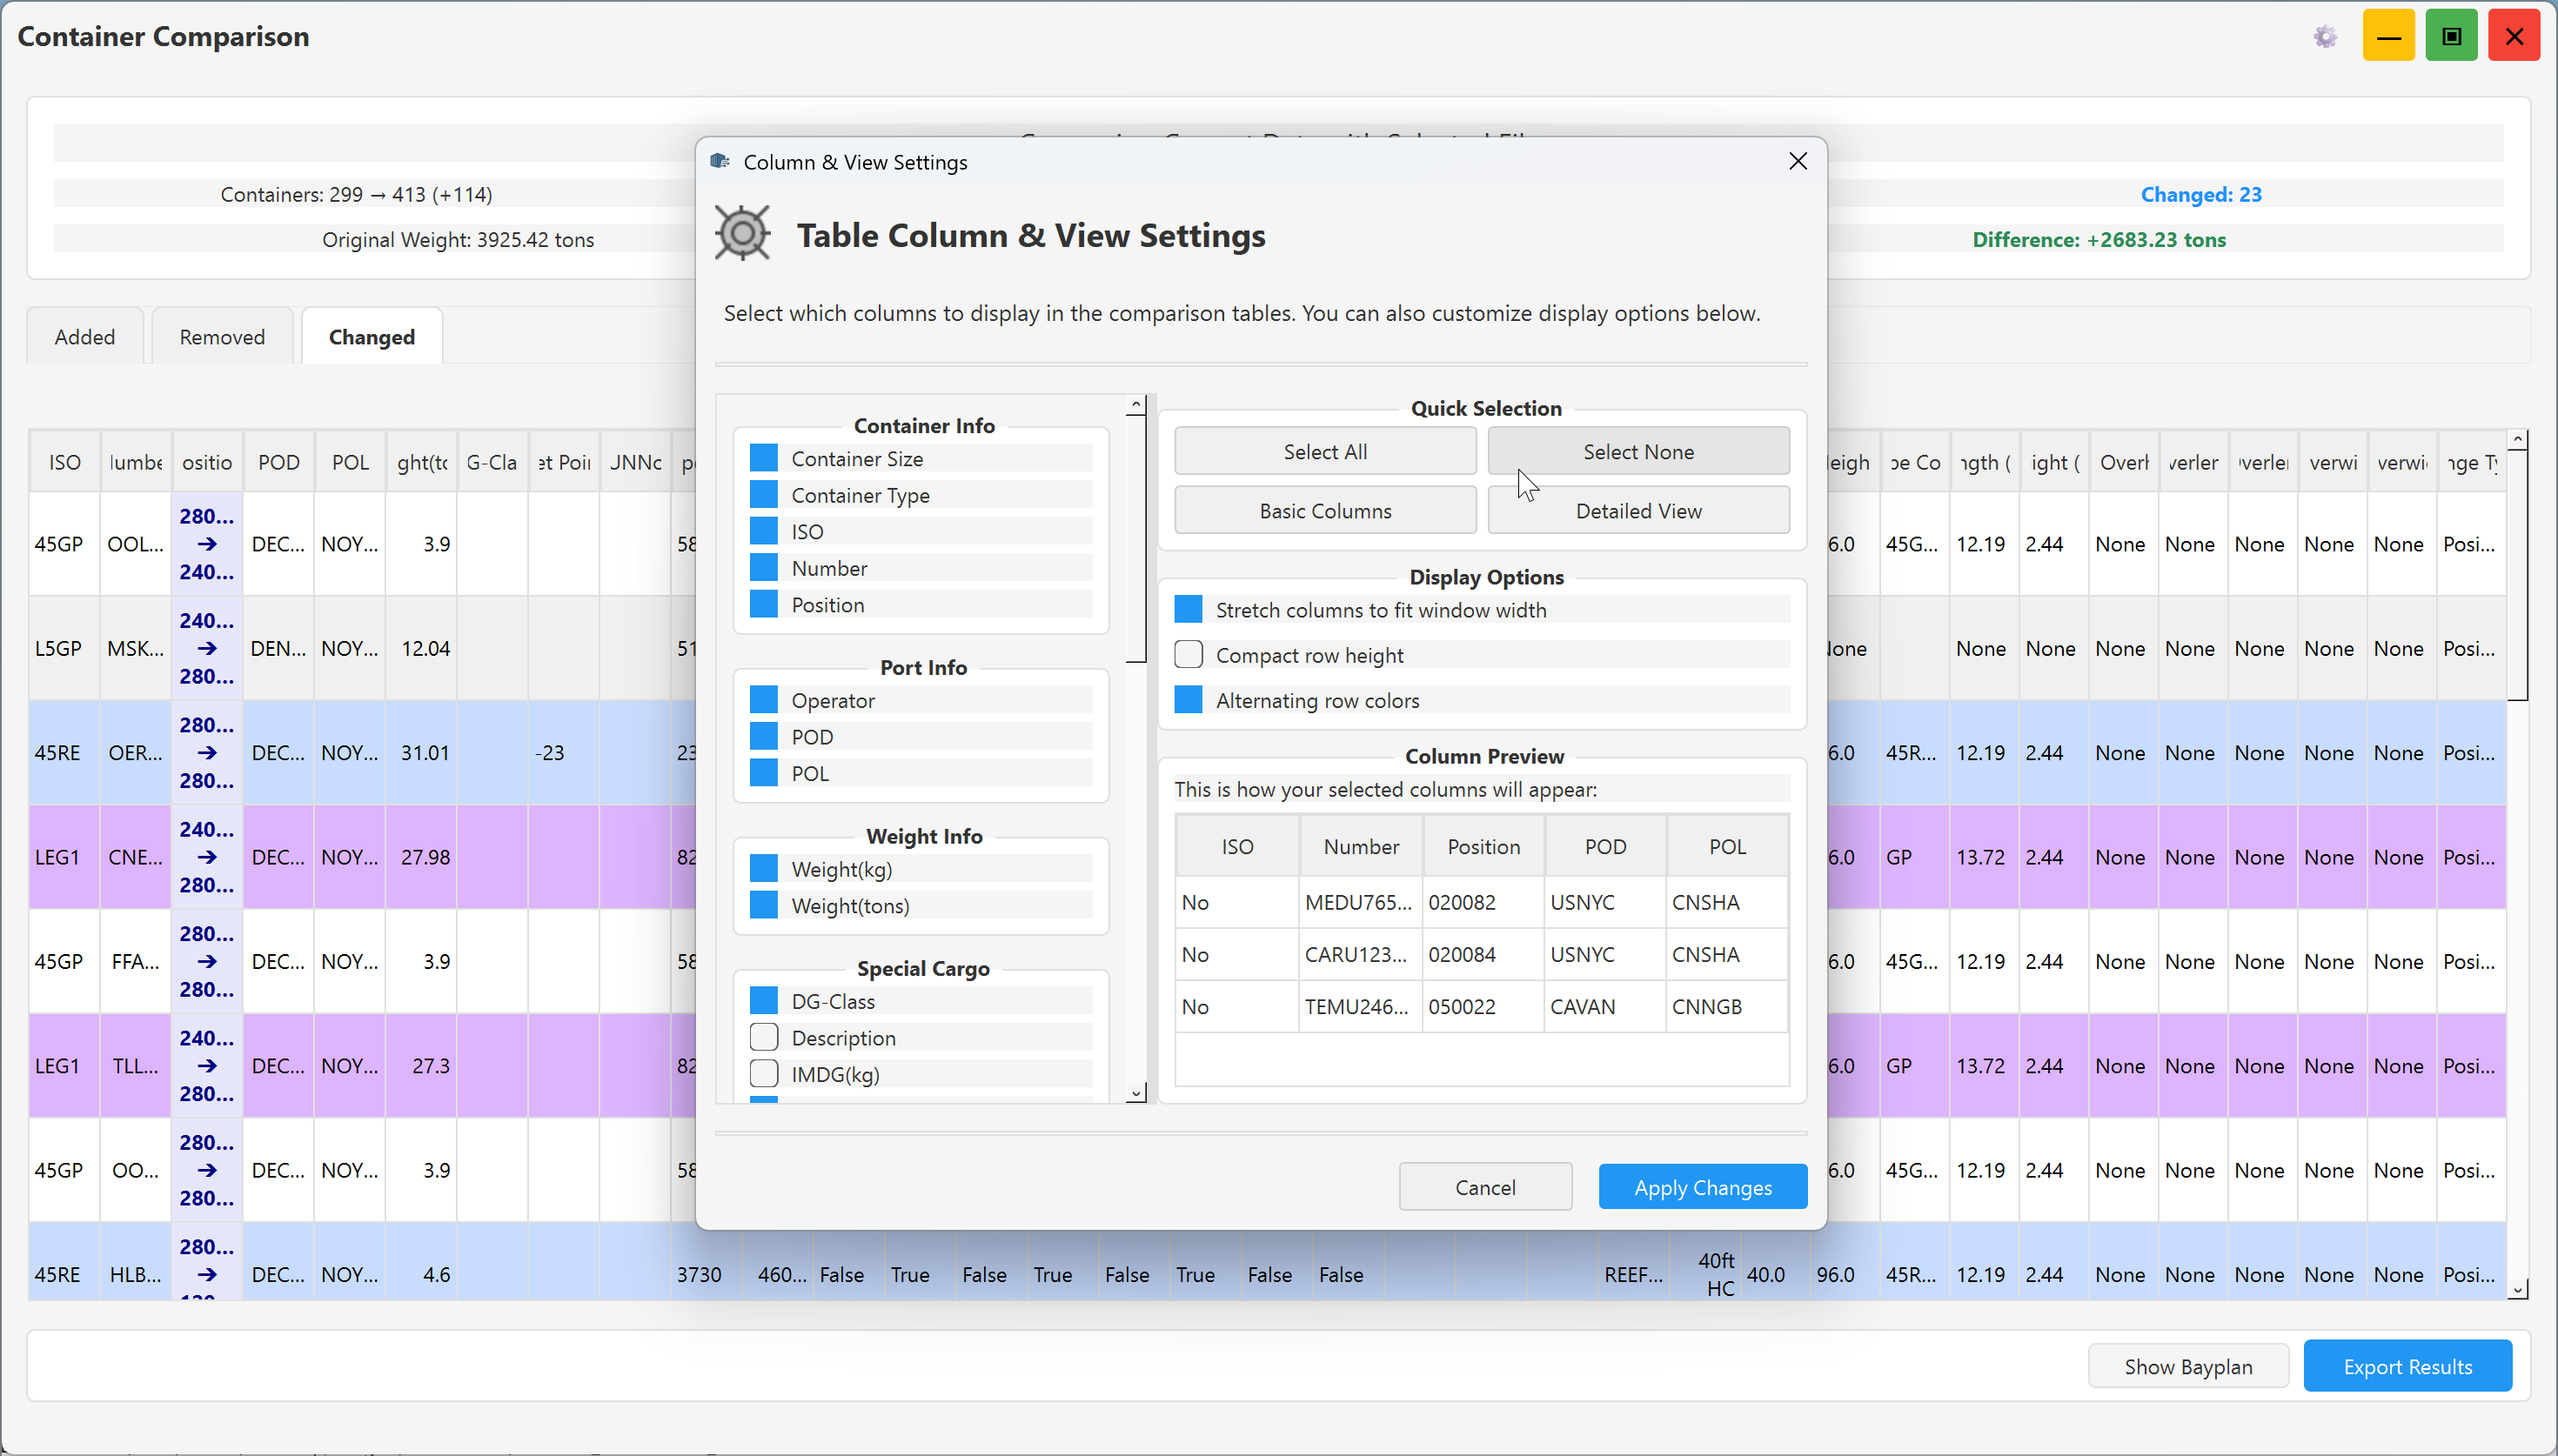Disable Alternating row colors option
Image resolution: width=2558 pixels, height=1456 pixels.
click(1188, 700)
